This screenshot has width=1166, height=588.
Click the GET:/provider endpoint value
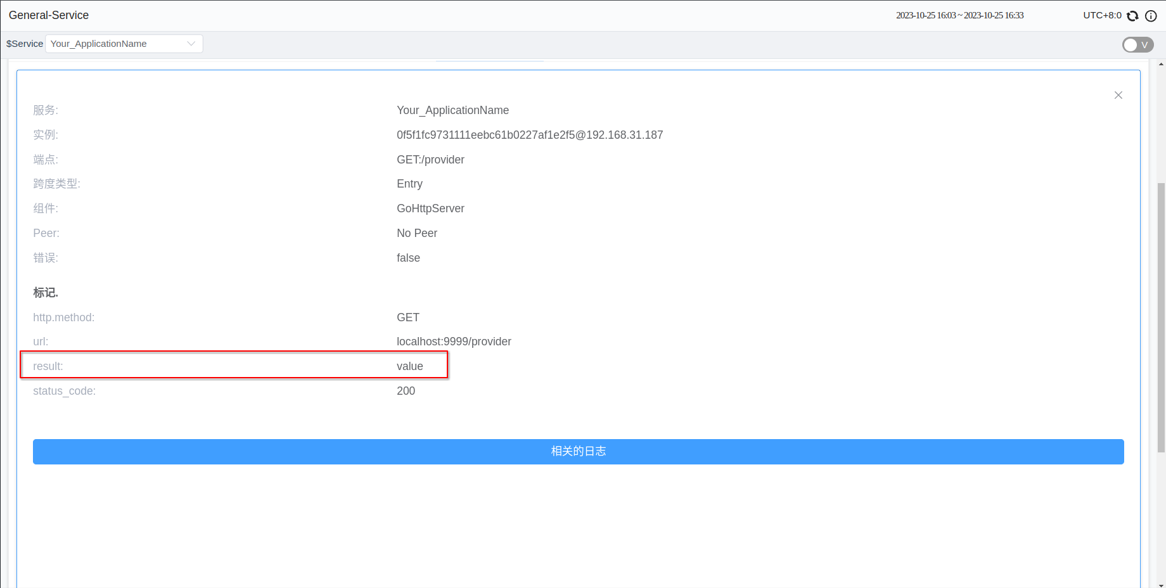[x=430, y=160]
